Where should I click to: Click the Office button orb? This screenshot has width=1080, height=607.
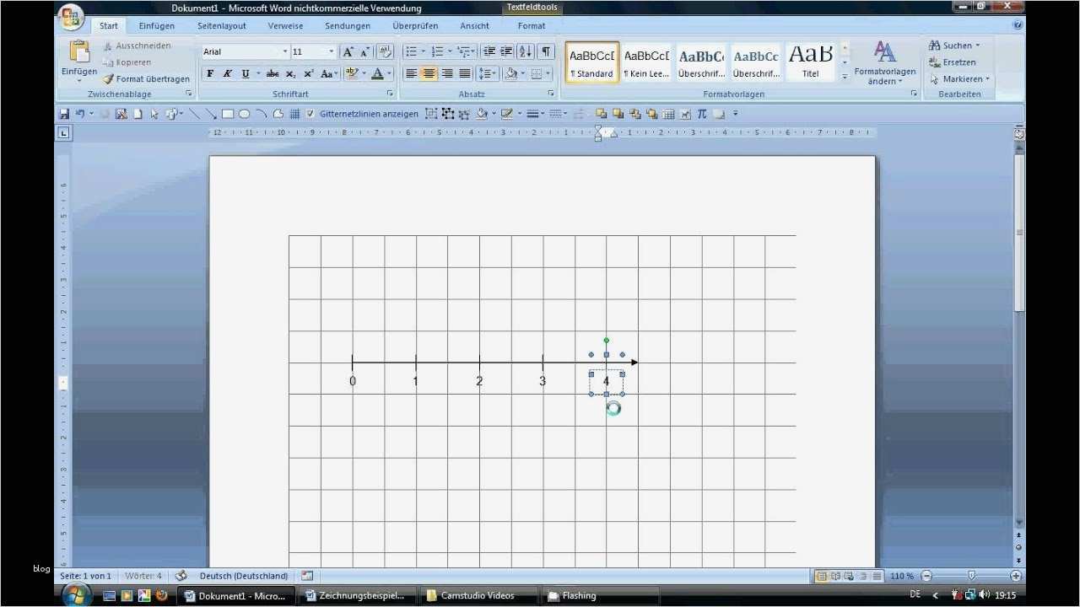(71, 17)
